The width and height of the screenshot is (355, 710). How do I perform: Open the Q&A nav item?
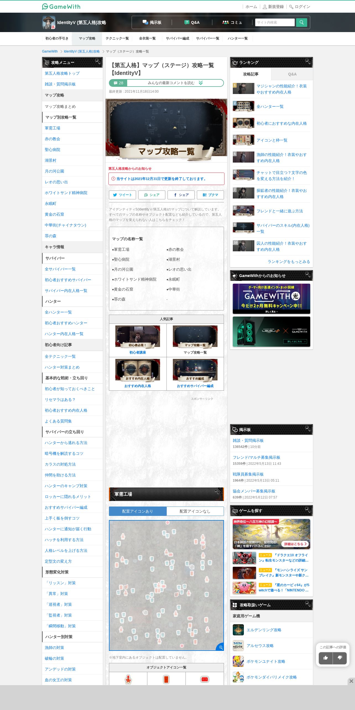coord(192,22)
